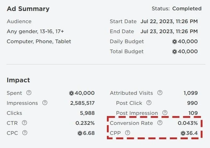
Task: Show the Attributed Visits info tooltip icon
Action: point(160,93)
